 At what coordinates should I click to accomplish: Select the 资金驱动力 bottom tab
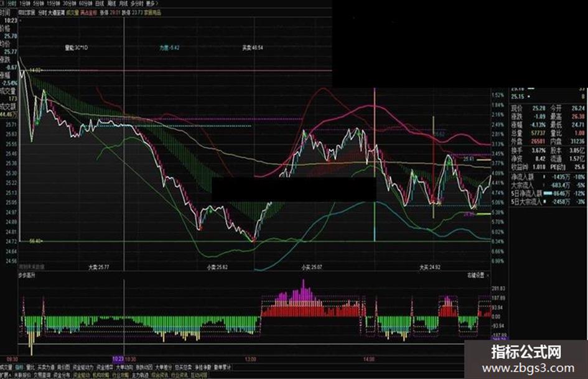83,367
